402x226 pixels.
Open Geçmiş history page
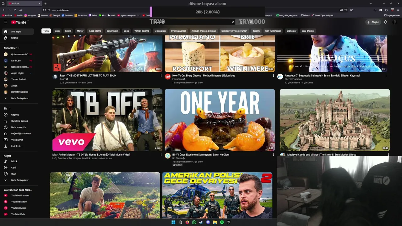(x=18, y=115)
